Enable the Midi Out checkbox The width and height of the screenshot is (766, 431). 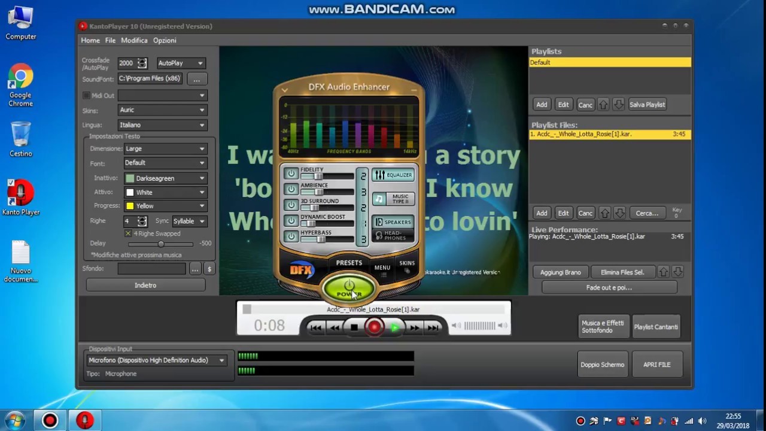(x=86, y=96)
